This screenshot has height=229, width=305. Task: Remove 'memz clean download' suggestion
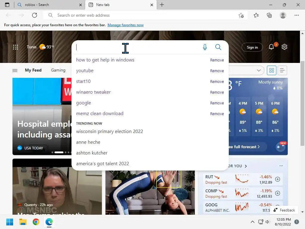(217, 114)
